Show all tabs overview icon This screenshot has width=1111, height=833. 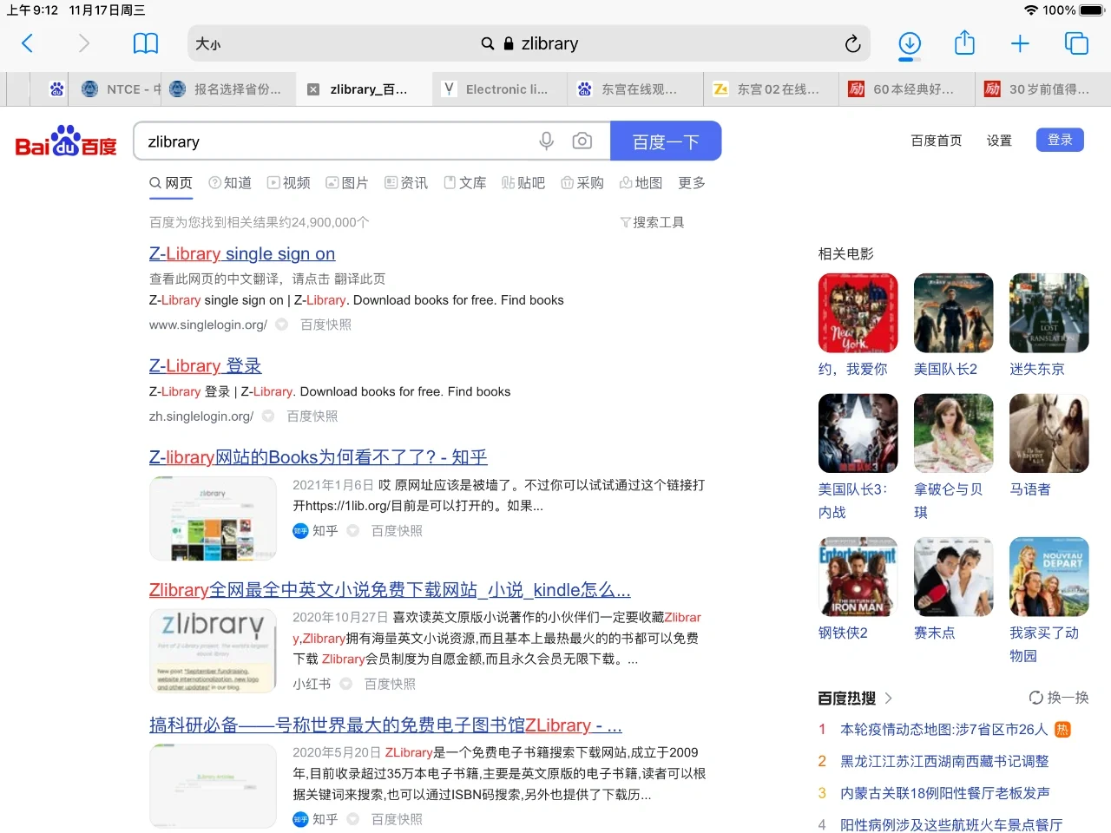point(1076,43)
